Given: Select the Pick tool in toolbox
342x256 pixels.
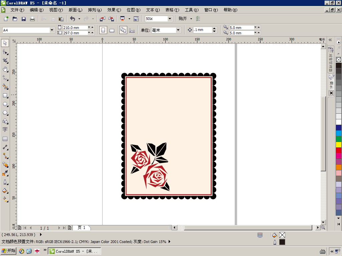Looking at the screenshot, I should click(x=5, y=43).
